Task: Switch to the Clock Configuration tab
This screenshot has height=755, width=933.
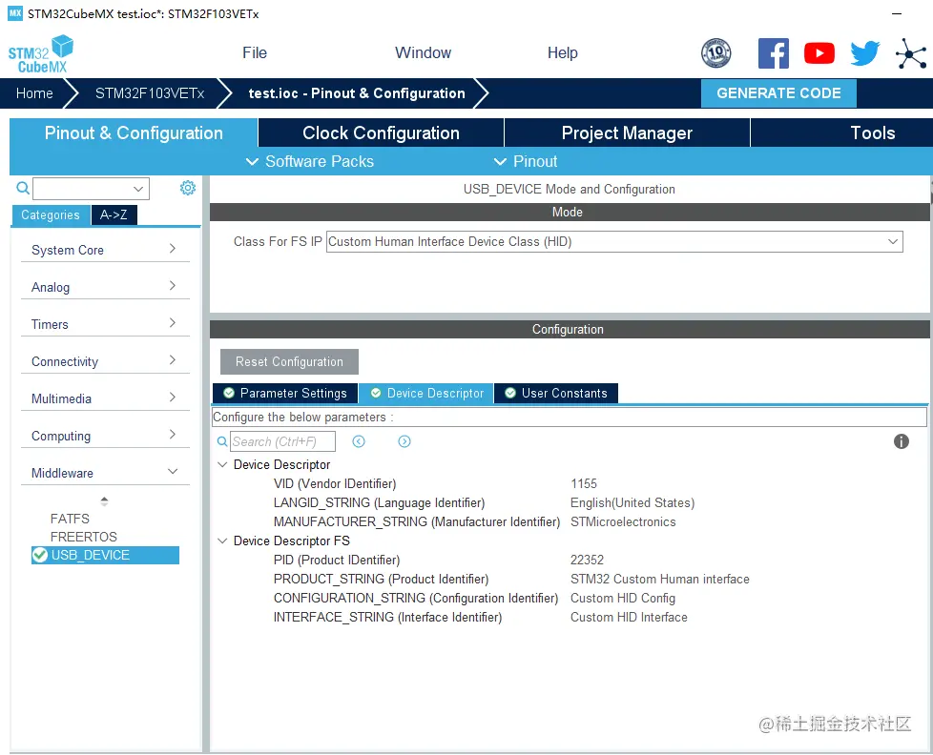Action: [381, 133]
